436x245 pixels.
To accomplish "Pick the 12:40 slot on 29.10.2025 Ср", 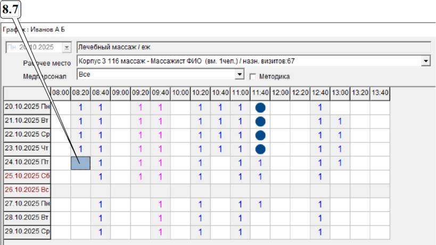I will pos(320,232).
